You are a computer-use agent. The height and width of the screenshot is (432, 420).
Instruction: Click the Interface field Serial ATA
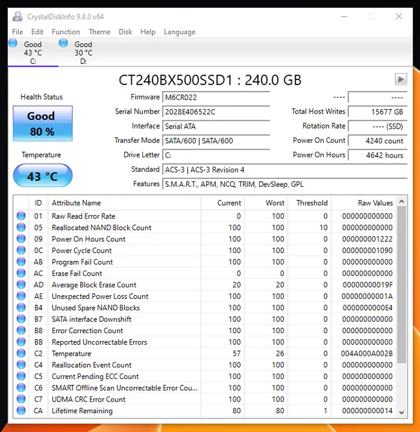click(x=216, y=126)
